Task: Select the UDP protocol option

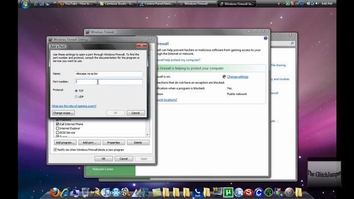Action: (76, 97)
